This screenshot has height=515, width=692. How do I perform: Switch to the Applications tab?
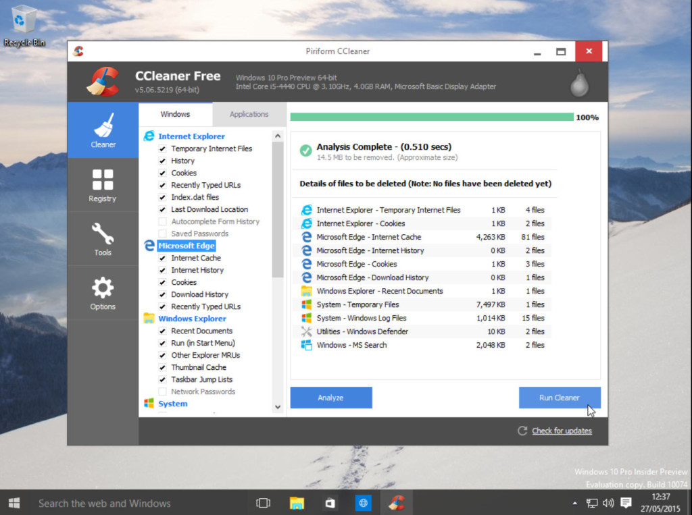249,114
